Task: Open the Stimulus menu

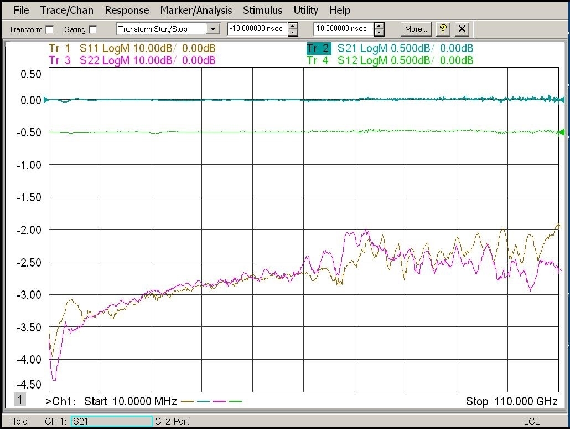Action: (262, 10)
